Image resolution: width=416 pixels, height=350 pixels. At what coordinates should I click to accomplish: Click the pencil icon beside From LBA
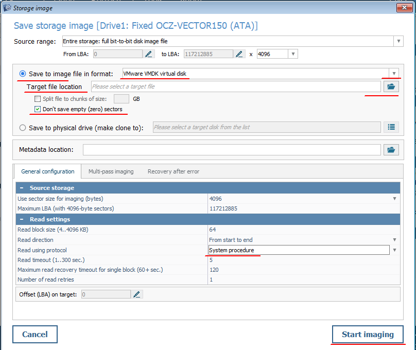coord(149,54)
